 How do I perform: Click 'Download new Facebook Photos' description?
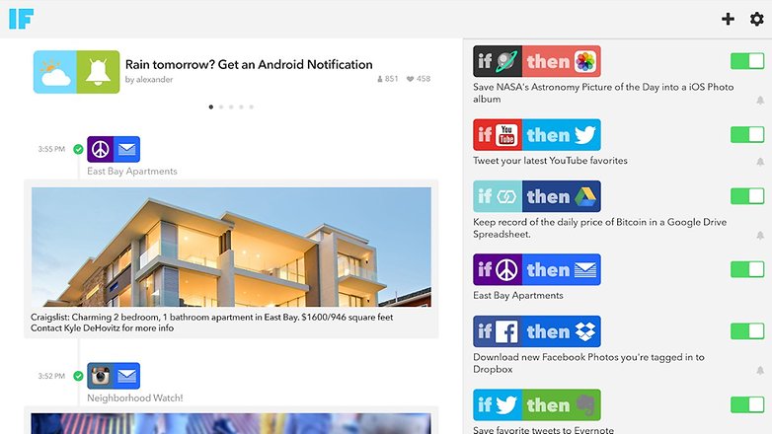click(x=588, y=363)
